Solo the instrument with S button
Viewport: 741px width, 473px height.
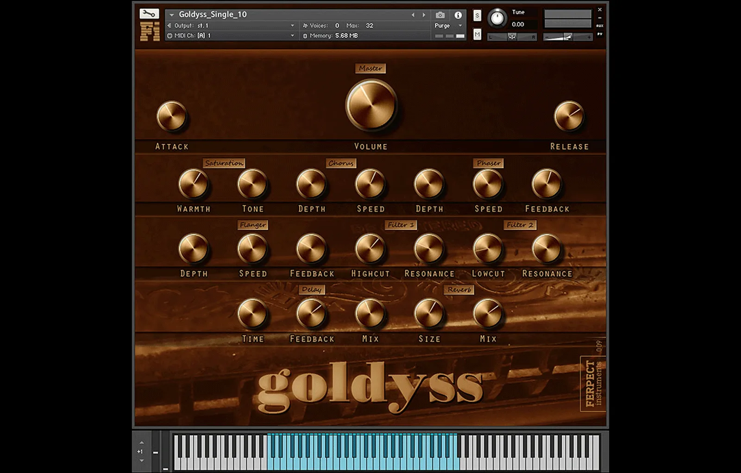tap(477, 16)
